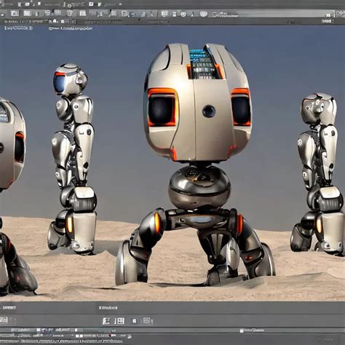
Task: Toggle the checkbox on the bottom status row
Action: (242, 330)
